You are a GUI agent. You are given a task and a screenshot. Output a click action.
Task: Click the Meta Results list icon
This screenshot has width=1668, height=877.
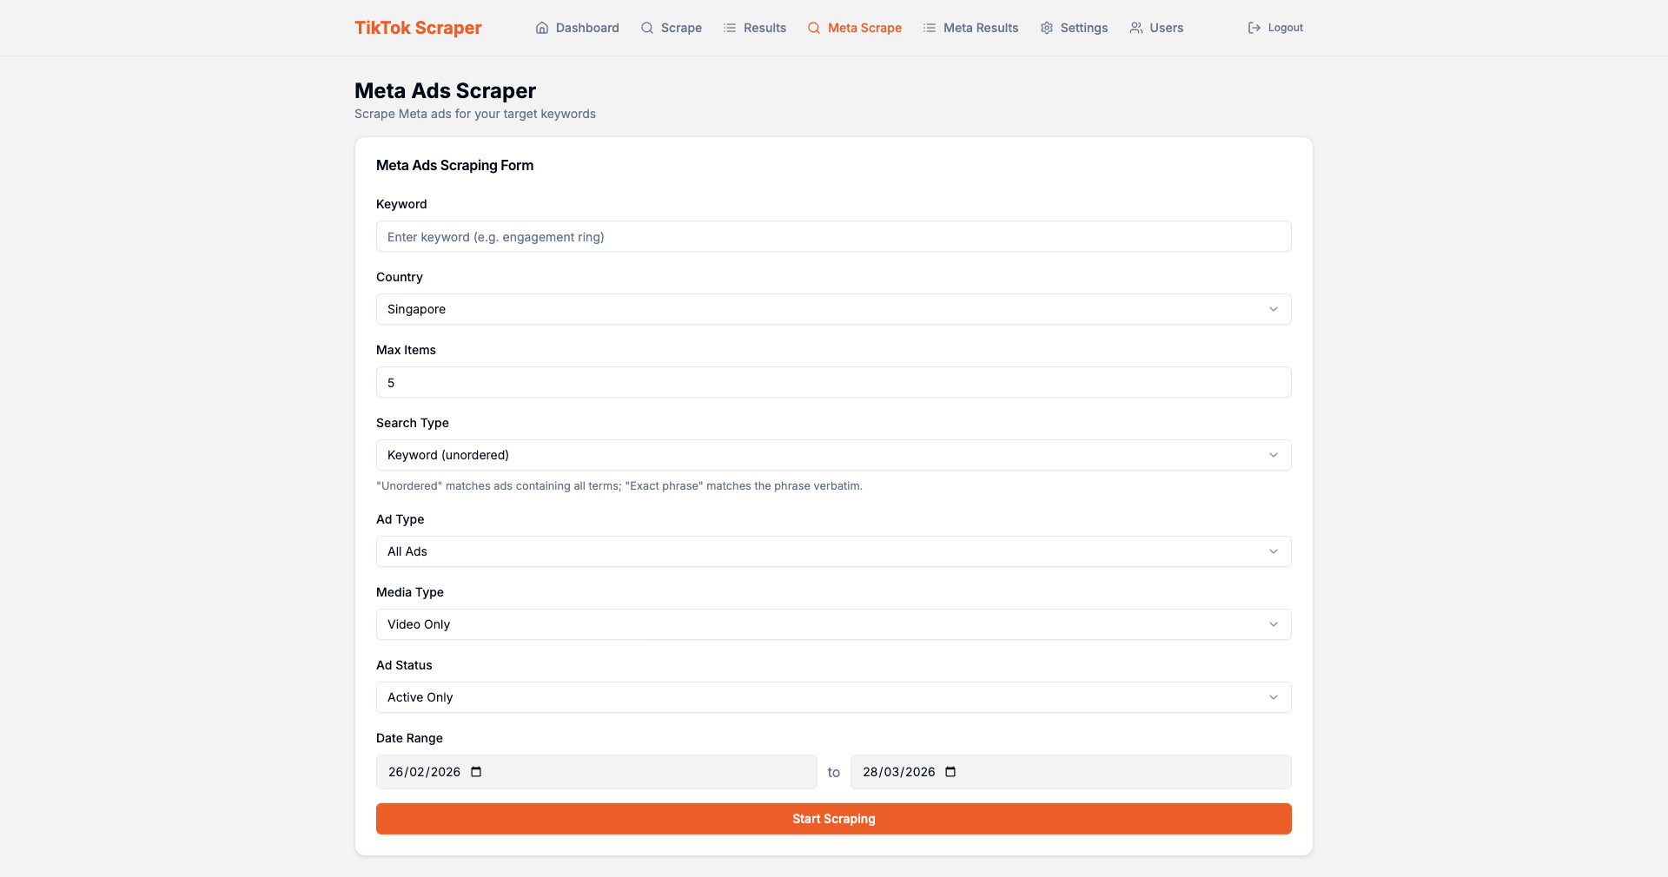pos(930,28)
